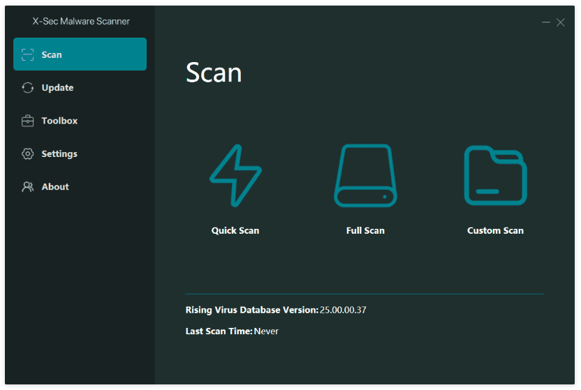Minimize the X-Sec Malware Scanner window

[x=546, y=22]
